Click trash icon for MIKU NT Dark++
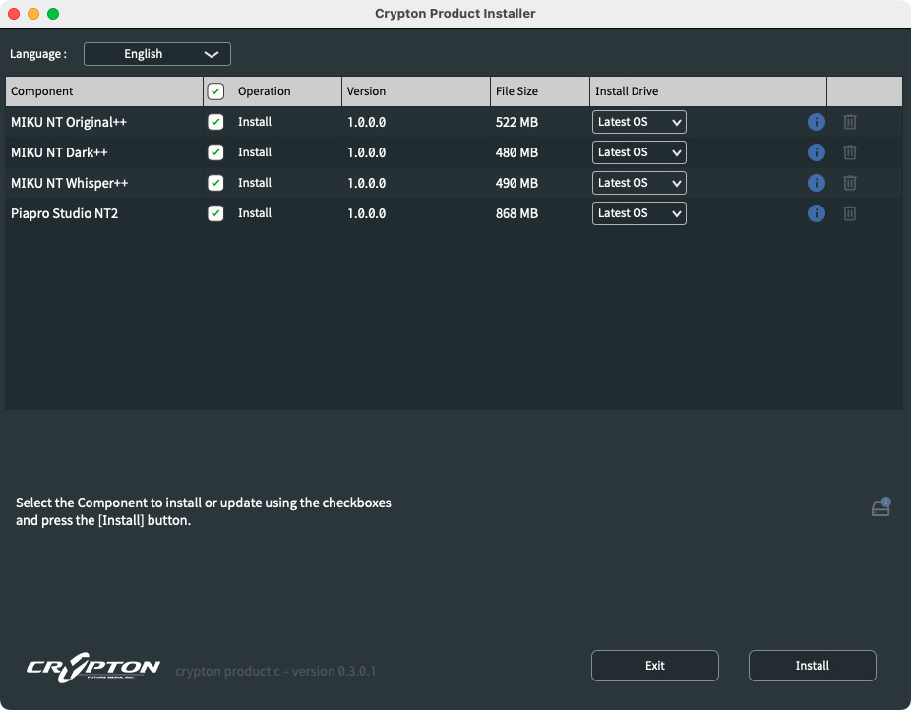911x710 pixels. pos(849,152)
